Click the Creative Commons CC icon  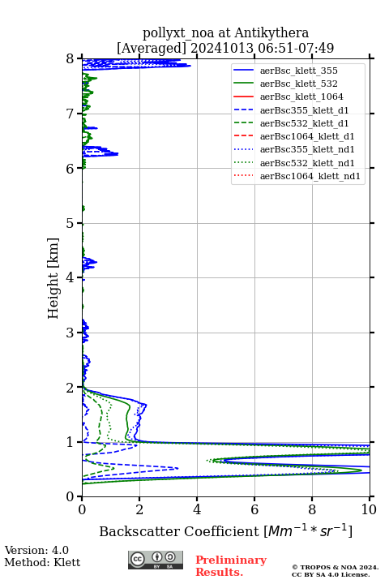[138, 559]
